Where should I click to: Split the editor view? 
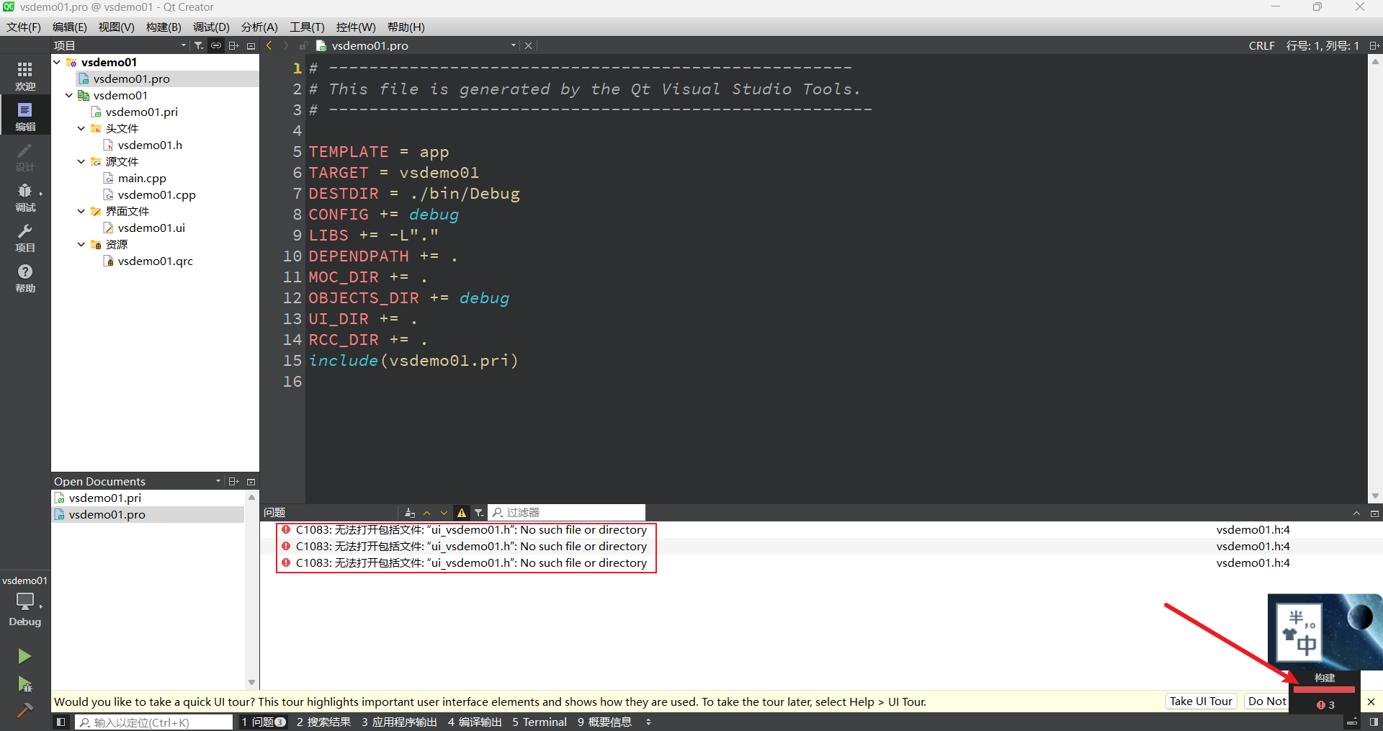point(1374,45)
